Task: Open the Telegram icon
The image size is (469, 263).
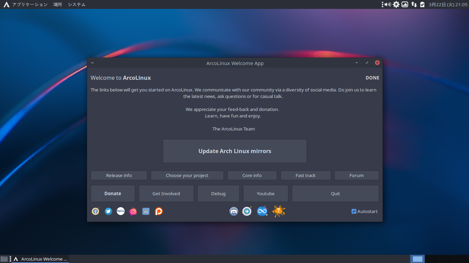Action: 247,211
